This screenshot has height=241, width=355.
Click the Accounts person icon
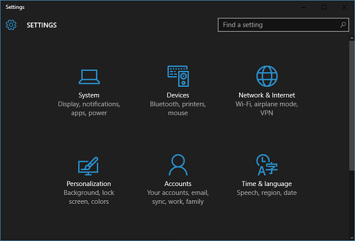(177, 165)
